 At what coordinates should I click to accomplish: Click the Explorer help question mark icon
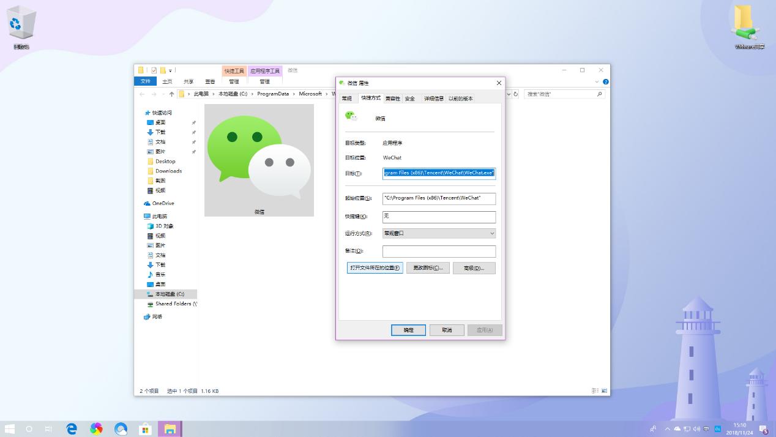click(x=605, y=81)
